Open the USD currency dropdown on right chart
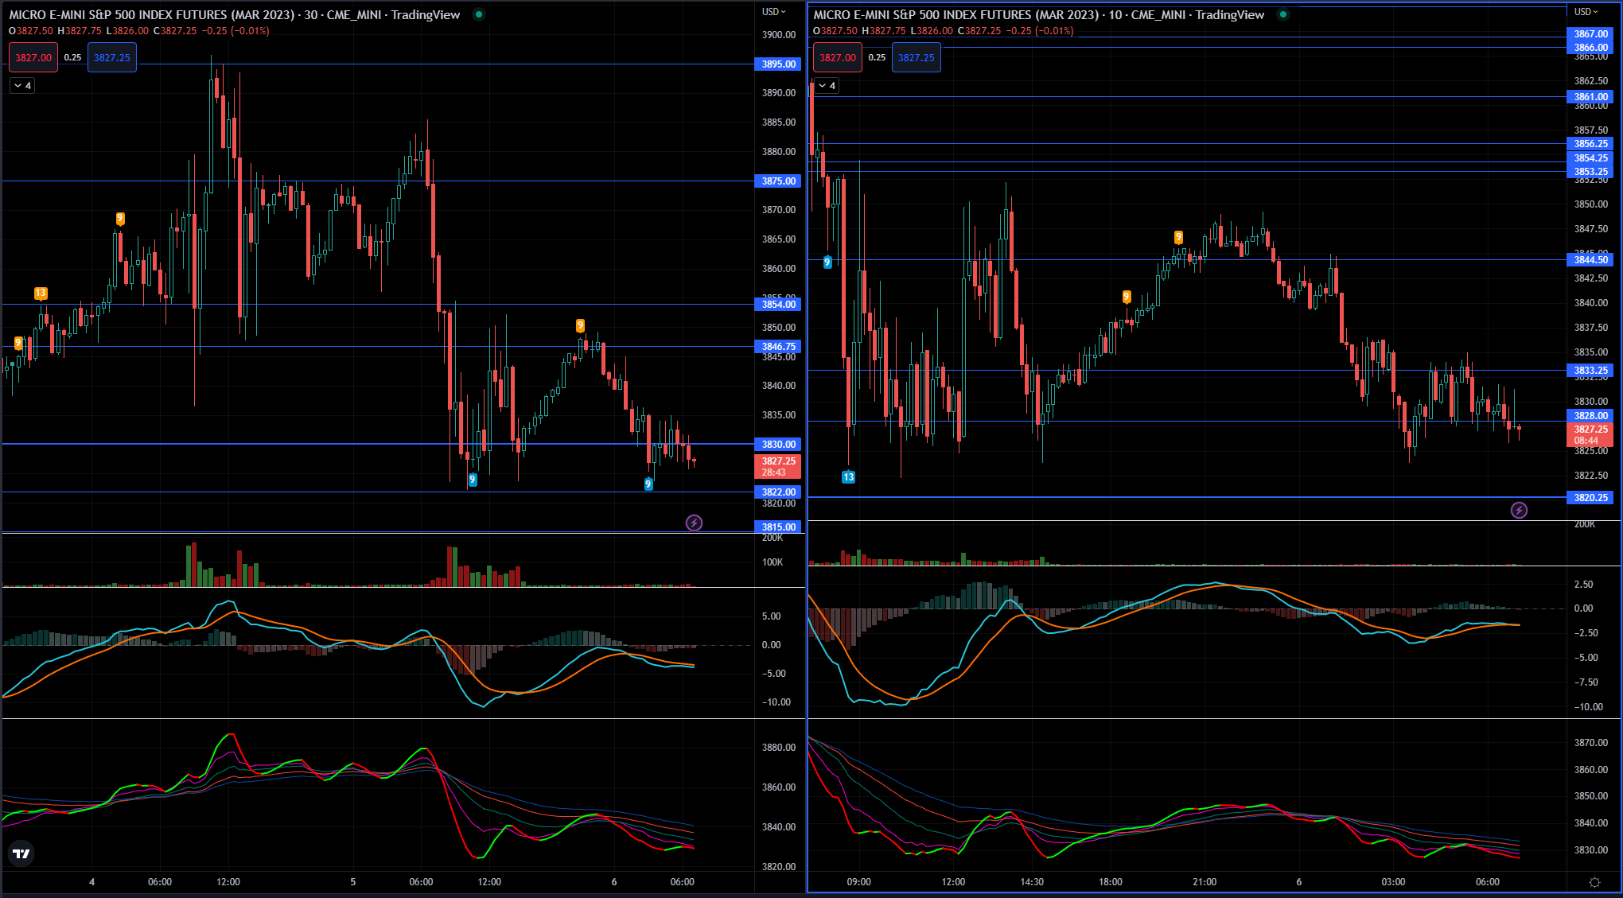This screenshot has width=1623, height=898. [1586, 12]
